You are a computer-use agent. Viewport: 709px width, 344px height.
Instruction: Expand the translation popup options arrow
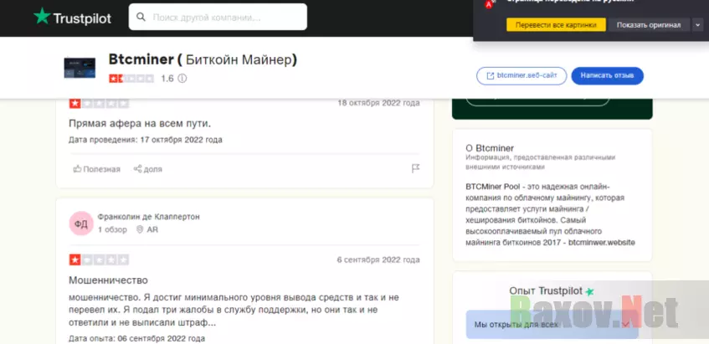tap(696, 25)
